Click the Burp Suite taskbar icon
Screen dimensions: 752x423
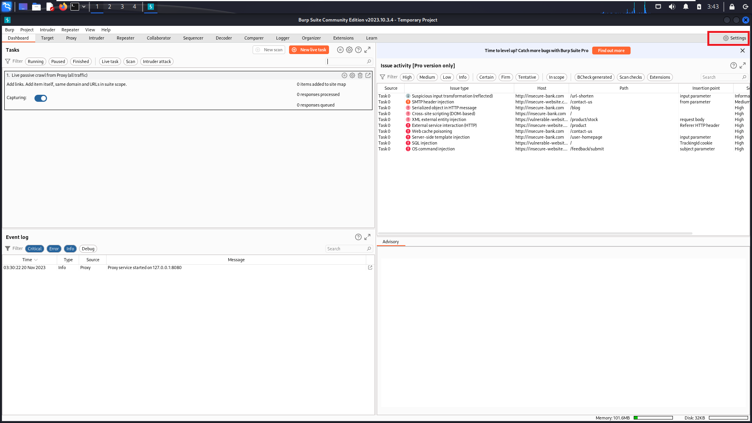[x=150, y=7]
